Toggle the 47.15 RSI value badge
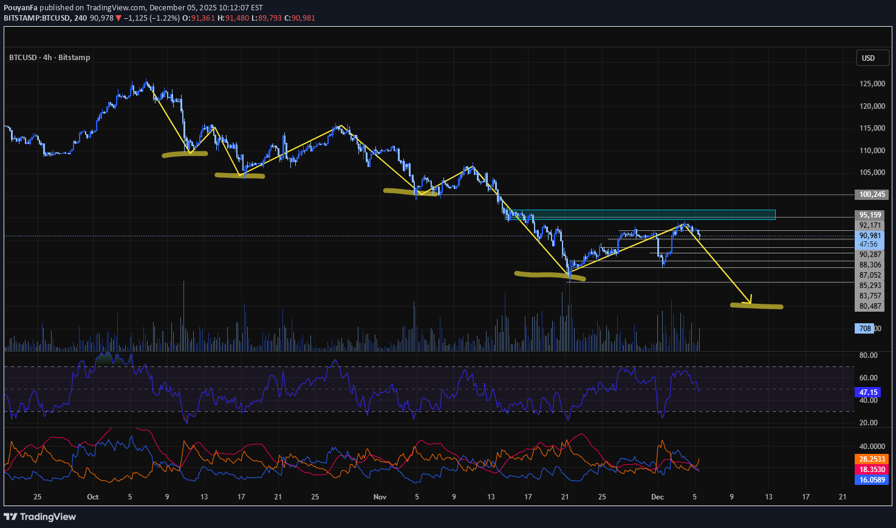This screenshot has height=528, width=896. coord(867,393)
